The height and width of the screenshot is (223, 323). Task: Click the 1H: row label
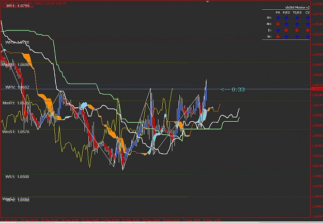pyautogui.click(x=269, y=18)
